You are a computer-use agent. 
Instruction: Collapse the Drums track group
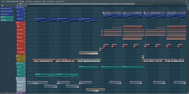[x=23, y=24]
